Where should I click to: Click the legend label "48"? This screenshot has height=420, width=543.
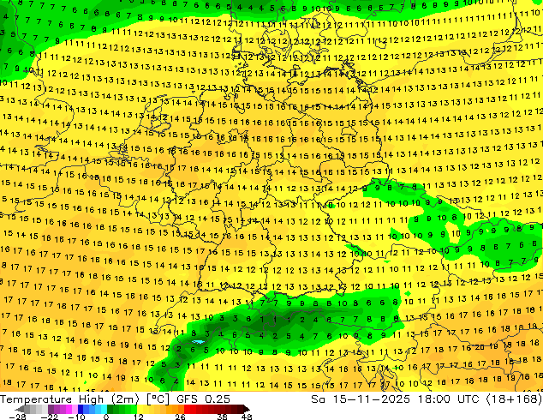tap(247, 417)
